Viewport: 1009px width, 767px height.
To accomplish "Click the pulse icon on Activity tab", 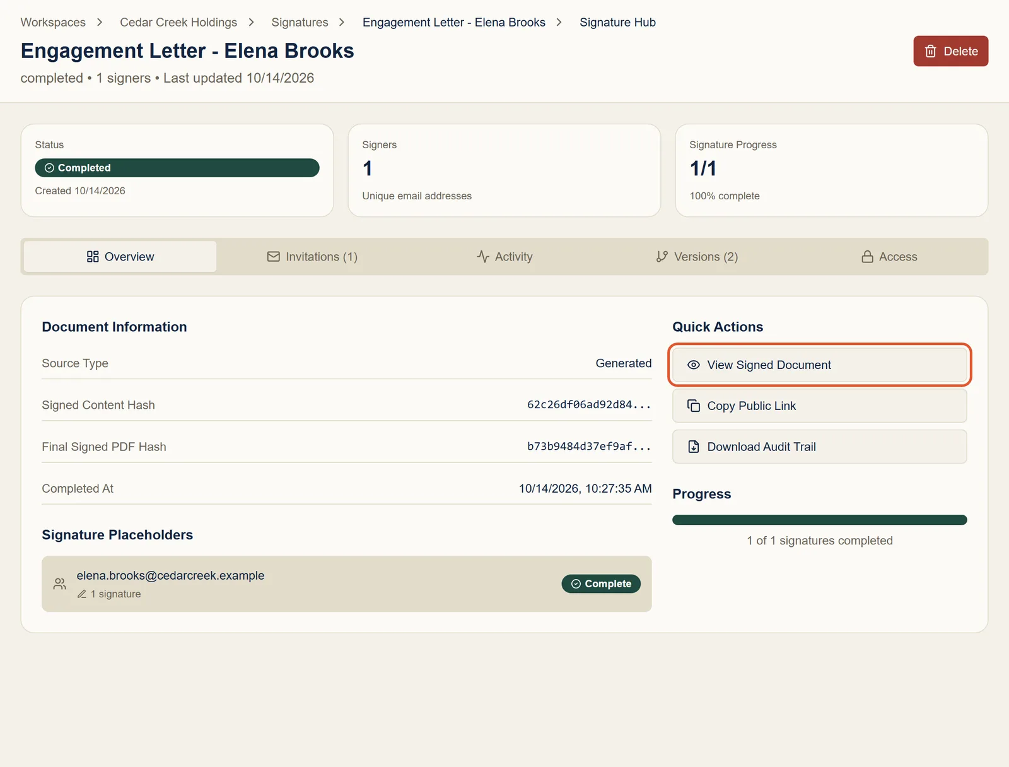I will 483,256.
